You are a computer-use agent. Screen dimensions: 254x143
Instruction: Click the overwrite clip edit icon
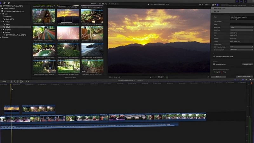(x=21, y=81)
